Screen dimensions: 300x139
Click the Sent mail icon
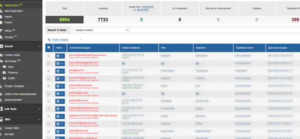point(4,67)
